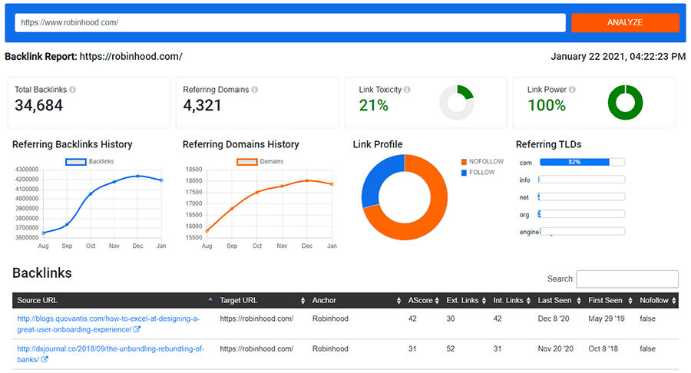This screenshot has width=691, height=373.
Task: Sort table by Int. Links column
Action: [511, 300]
